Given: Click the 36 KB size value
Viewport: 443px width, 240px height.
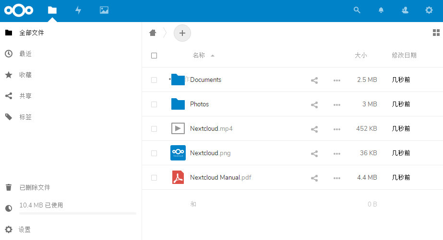Looking at the screenshot, I should [369, 153].
